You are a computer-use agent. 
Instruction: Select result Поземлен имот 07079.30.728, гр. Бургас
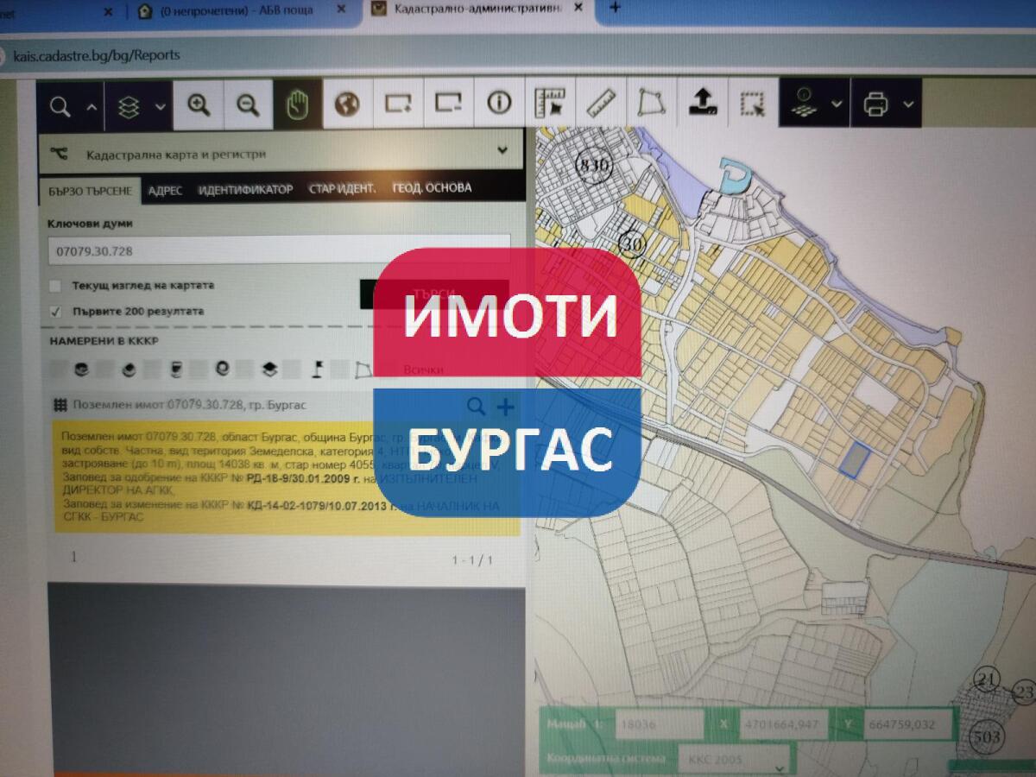tap(190, 405)
